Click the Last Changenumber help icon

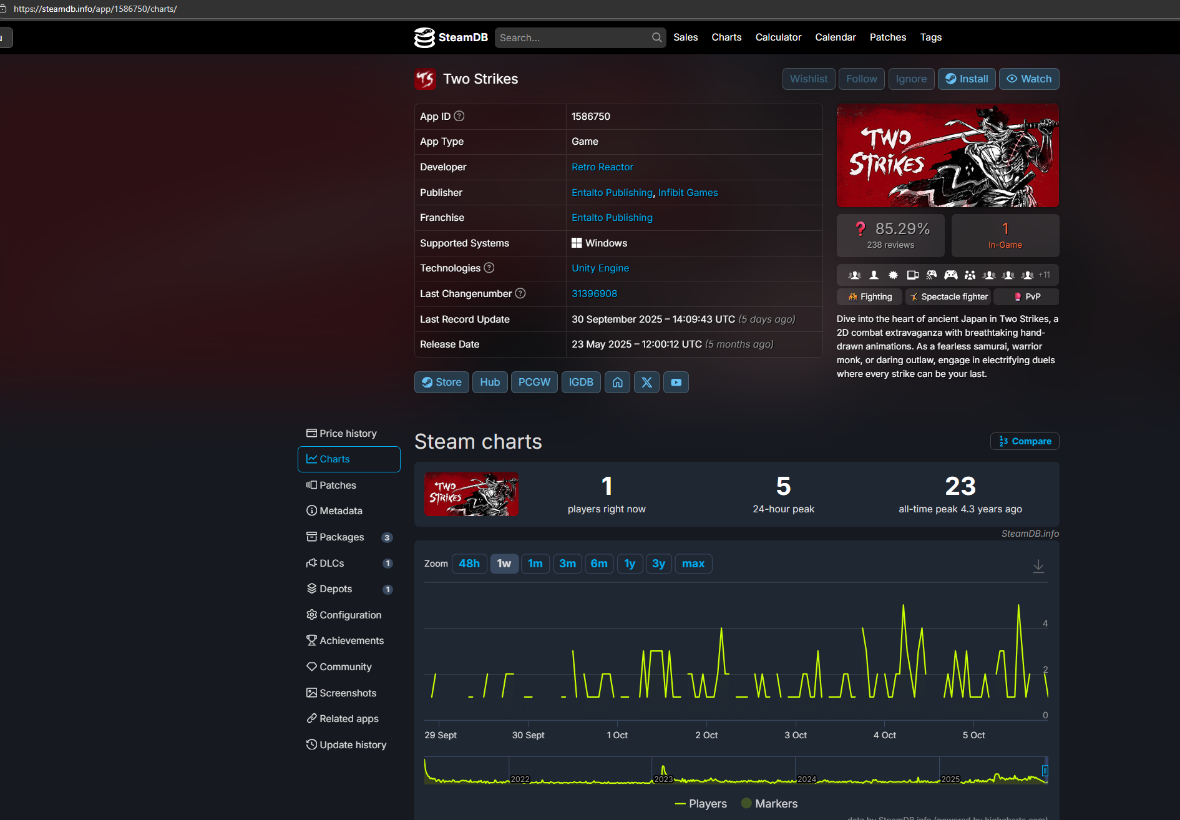520,293
